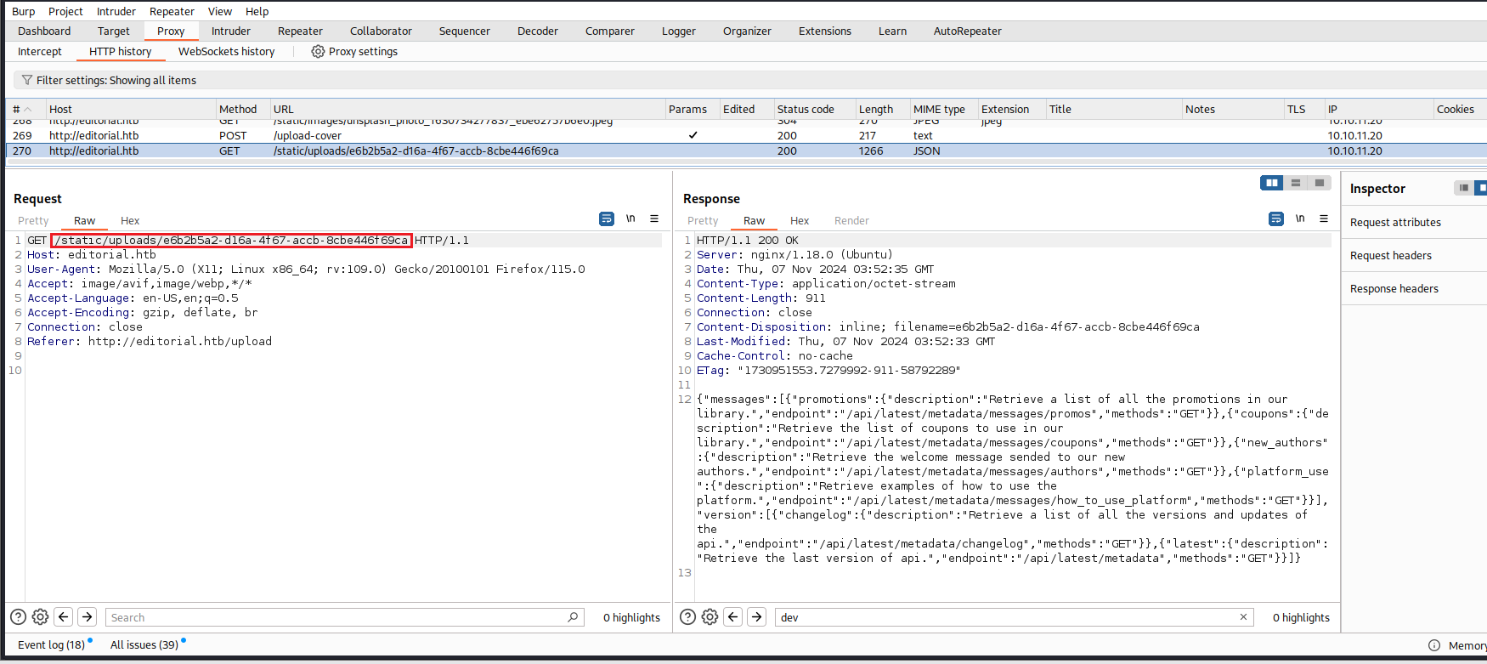Go to previous match in Request search

63,617
